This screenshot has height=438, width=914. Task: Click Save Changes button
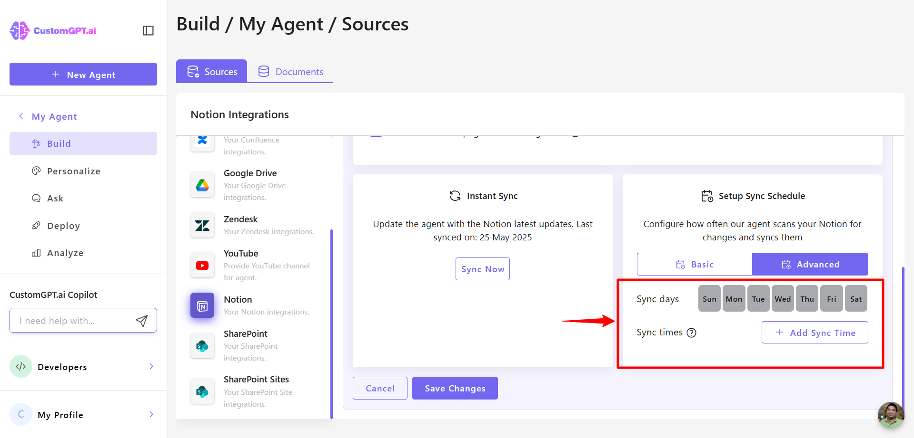pos(455,388)
